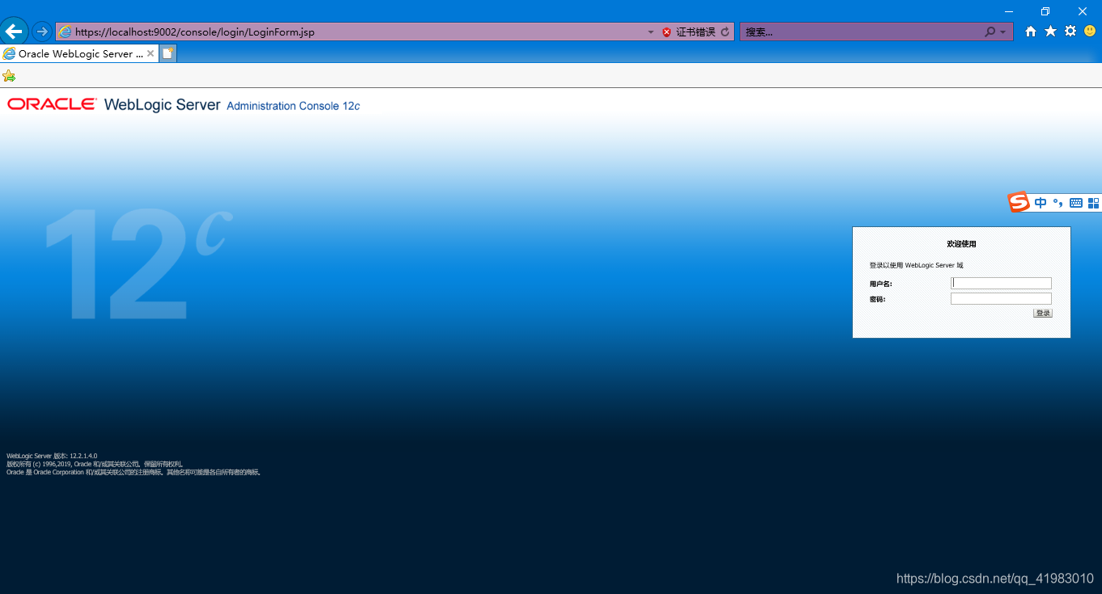
Task: Click the magnifier search icon
Action: click(990, 32)
